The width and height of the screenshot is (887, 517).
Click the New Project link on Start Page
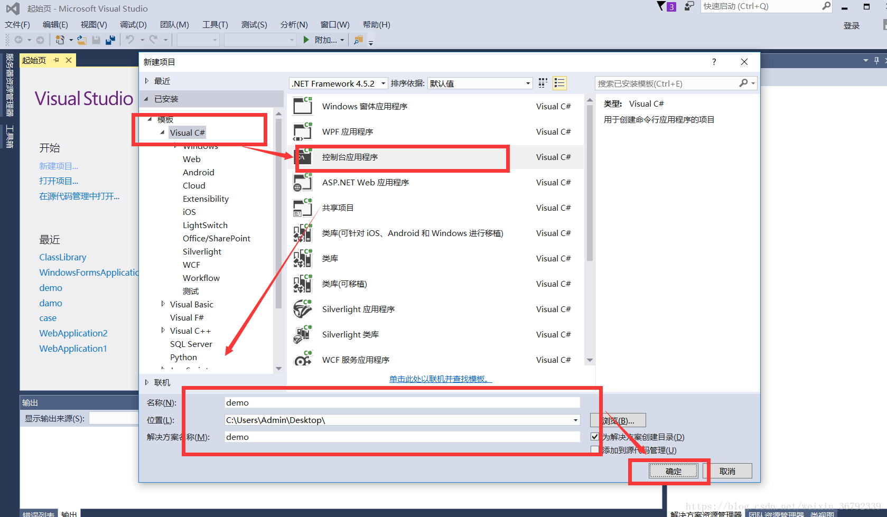pyautogui.click(x=59, y=166)
